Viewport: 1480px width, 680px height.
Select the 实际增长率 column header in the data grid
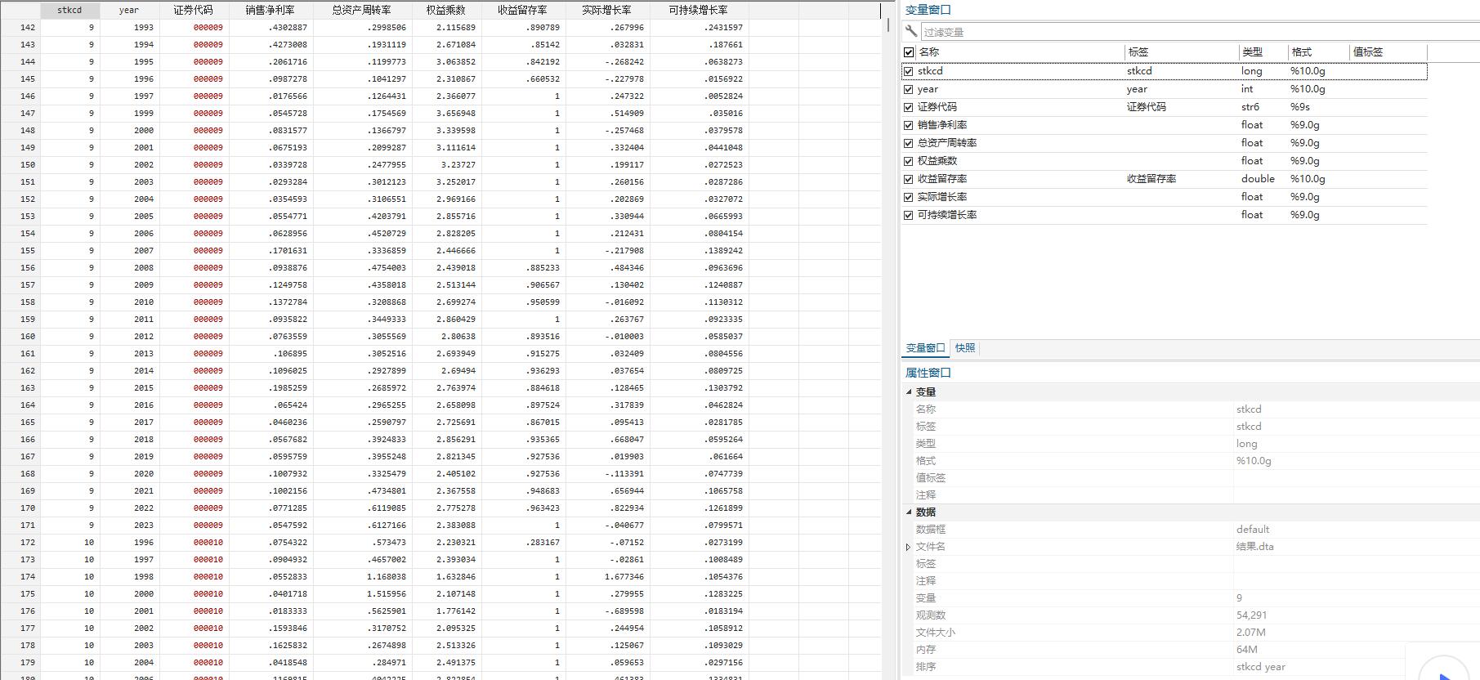pos(607,10)
